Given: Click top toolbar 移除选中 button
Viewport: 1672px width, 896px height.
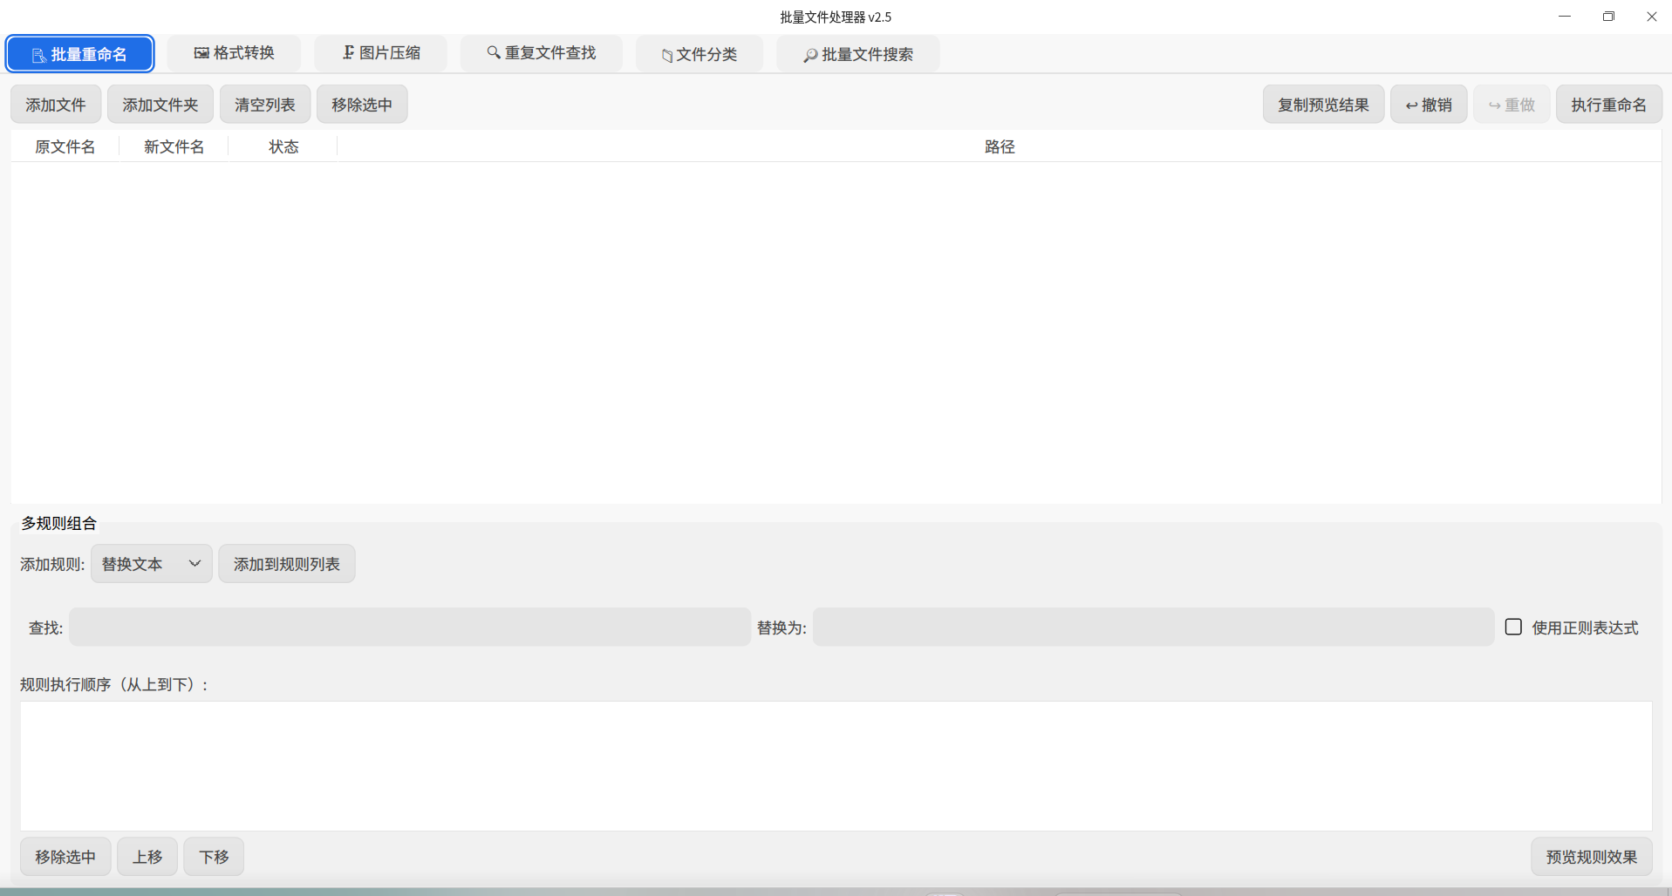Looking at the screenshot, I should [x=362, y=105].
